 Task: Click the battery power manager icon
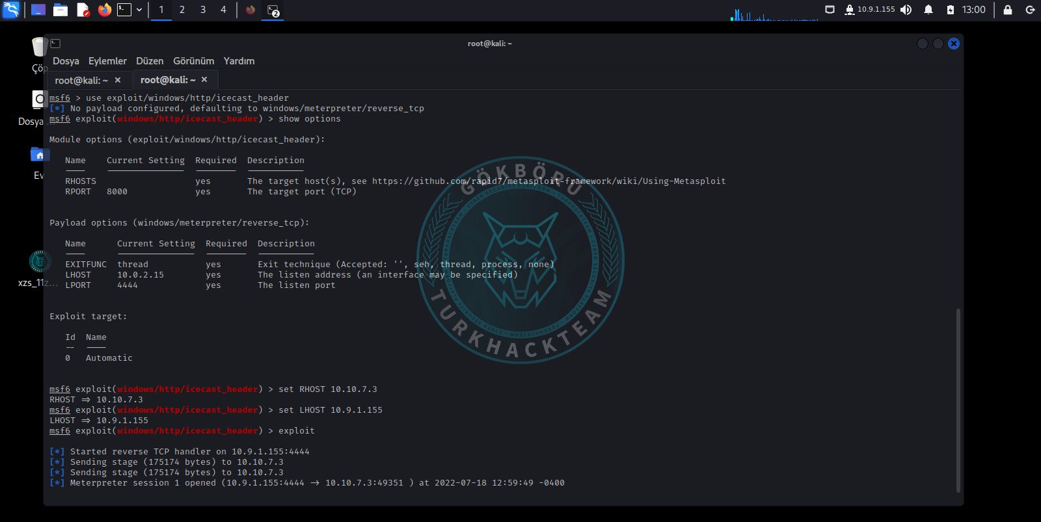pos(951,10)
